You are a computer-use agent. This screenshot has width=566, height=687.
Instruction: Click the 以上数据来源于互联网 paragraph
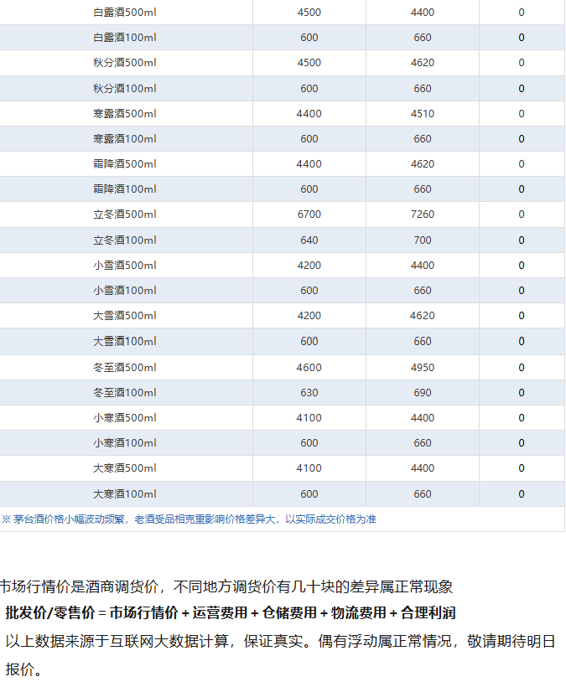point(280,655)
